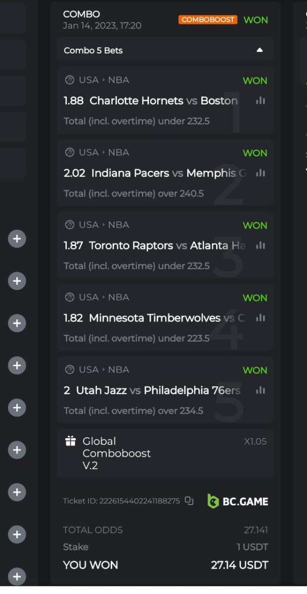Click the bottommost plus button in left column
The height and width of the screenshot is (594, 307).
pyautogui.click(x=17, y=576)
